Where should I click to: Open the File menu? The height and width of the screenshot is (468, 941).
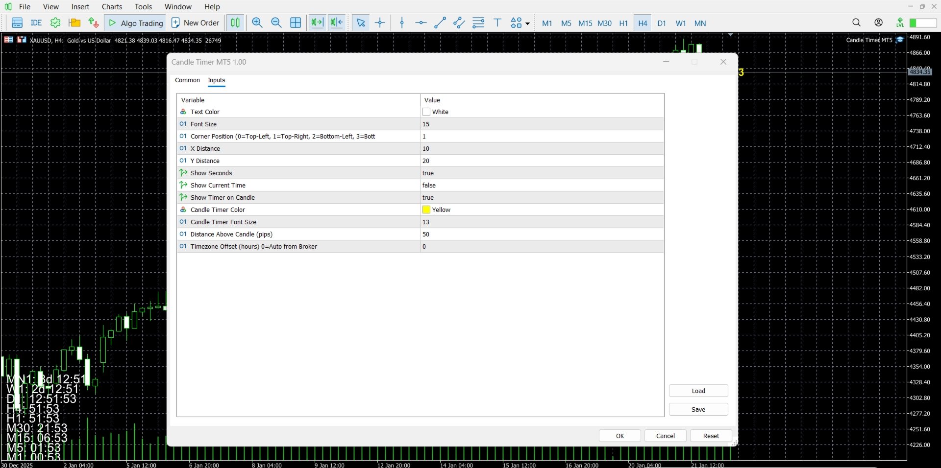(x=25, y=6)
